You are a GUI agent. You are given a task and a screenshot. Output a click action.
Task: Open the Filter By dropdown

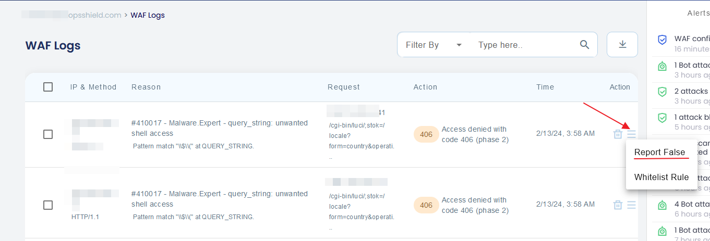point(434,45)
